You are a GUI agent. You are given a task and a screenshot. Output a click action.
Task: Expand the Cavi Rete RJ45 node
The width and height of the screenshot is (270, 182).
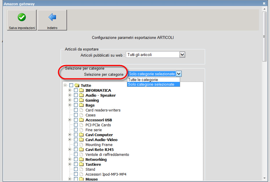70,149
